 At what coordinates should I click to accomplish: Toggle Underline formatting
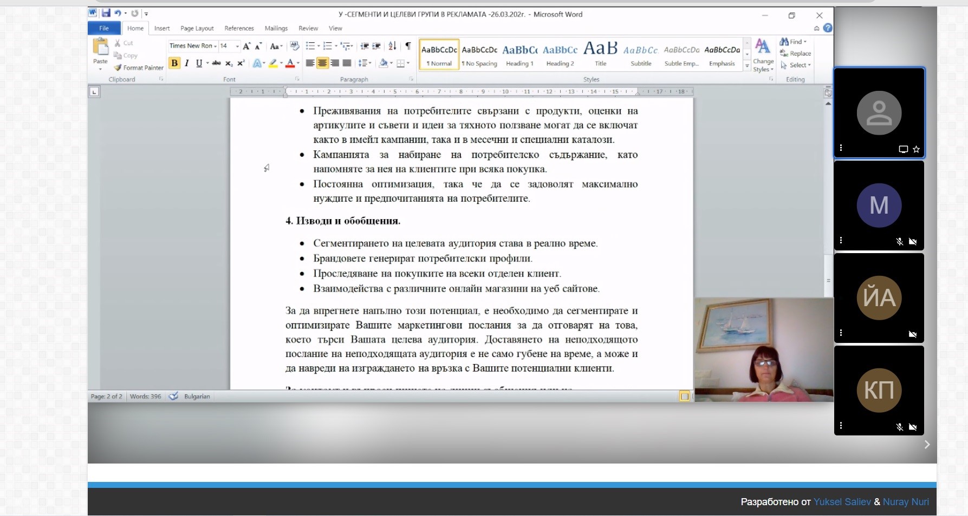(x=199, y=63)
